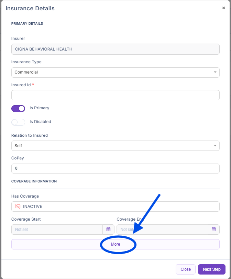Expand the More coverage details section
Image resolution: width=231 pixels, height=279 pixels.
tap(115, 244)
